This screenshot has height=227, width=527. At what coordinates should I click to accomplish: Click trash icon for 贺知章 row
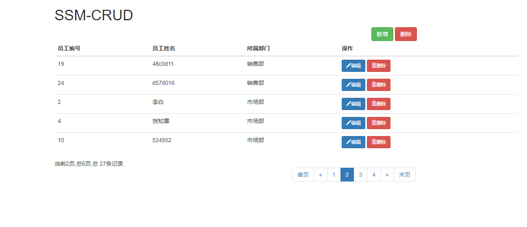click(374, 123)
